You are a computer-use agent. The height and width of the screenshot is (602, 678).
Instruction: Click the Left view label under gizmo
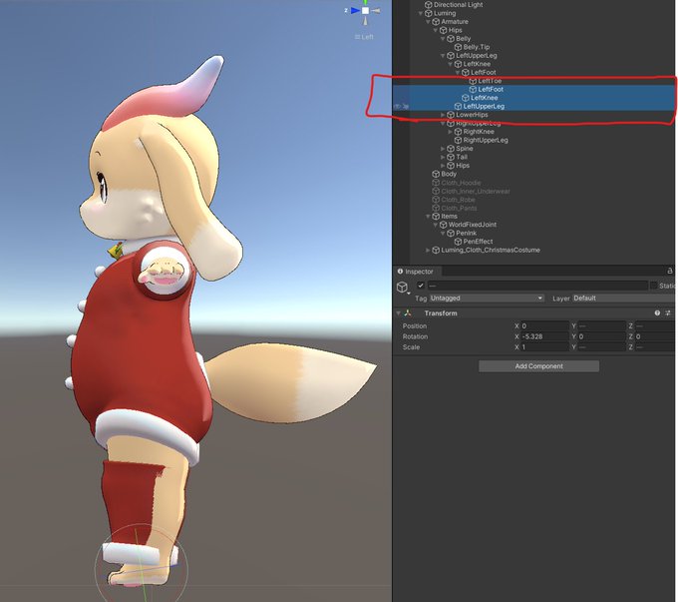click(364, 37)
